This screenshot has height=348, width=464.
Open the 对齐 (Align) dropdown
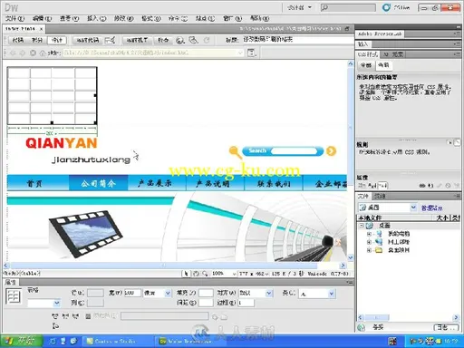[x=256, y=293]
